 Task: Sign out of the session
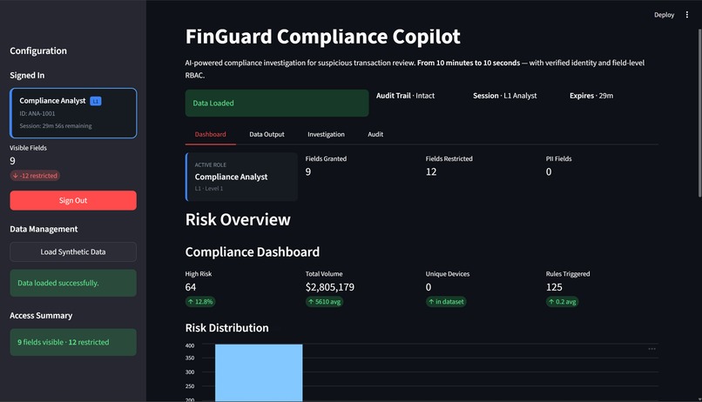pos(73,200)
